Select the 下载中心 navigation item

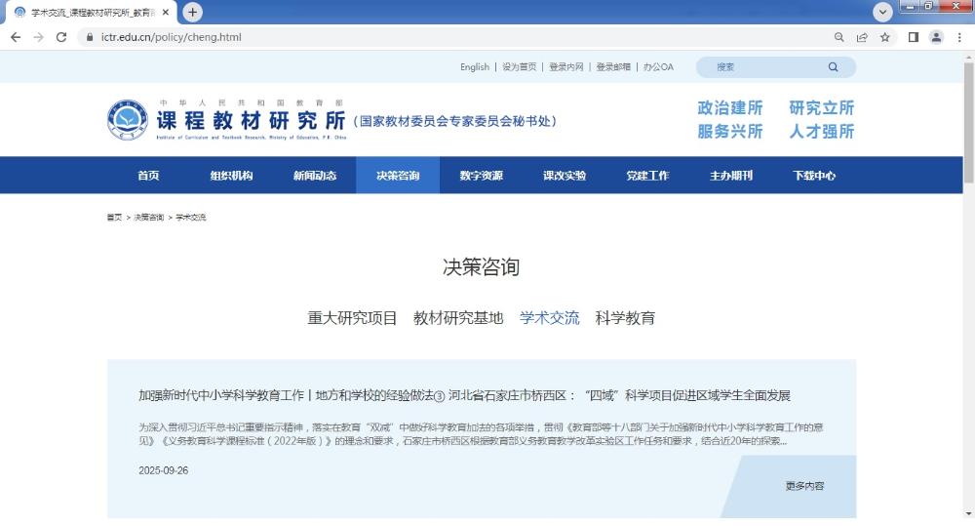[813, 176]
